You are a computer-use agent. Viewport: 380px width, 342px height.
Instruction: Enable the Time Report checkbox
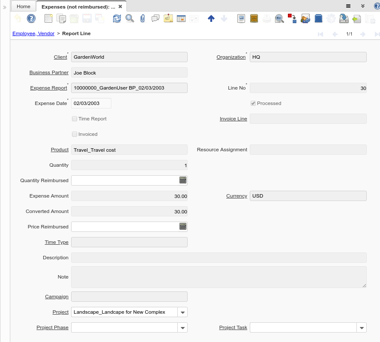[x=74, y=119]
